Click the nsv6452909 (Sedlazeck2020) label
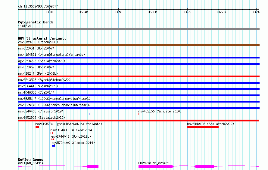Screen dimensions: 268x170 (x=42, y=118)
